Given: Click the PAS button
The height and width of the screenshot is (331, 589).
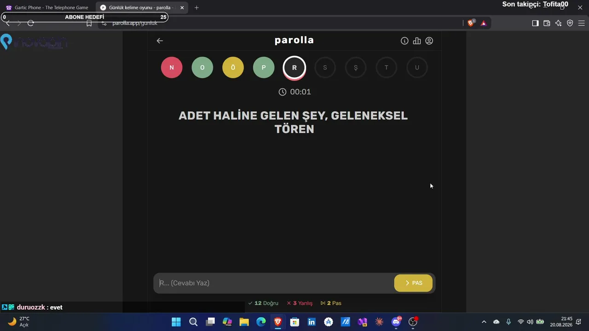Looking at the screenshot, I should pos(413,283).
